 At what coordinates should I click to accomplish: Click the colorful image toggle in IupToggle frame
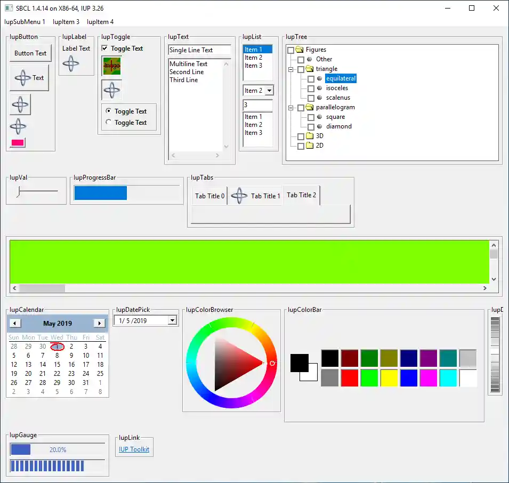click(x=111, y=67)
